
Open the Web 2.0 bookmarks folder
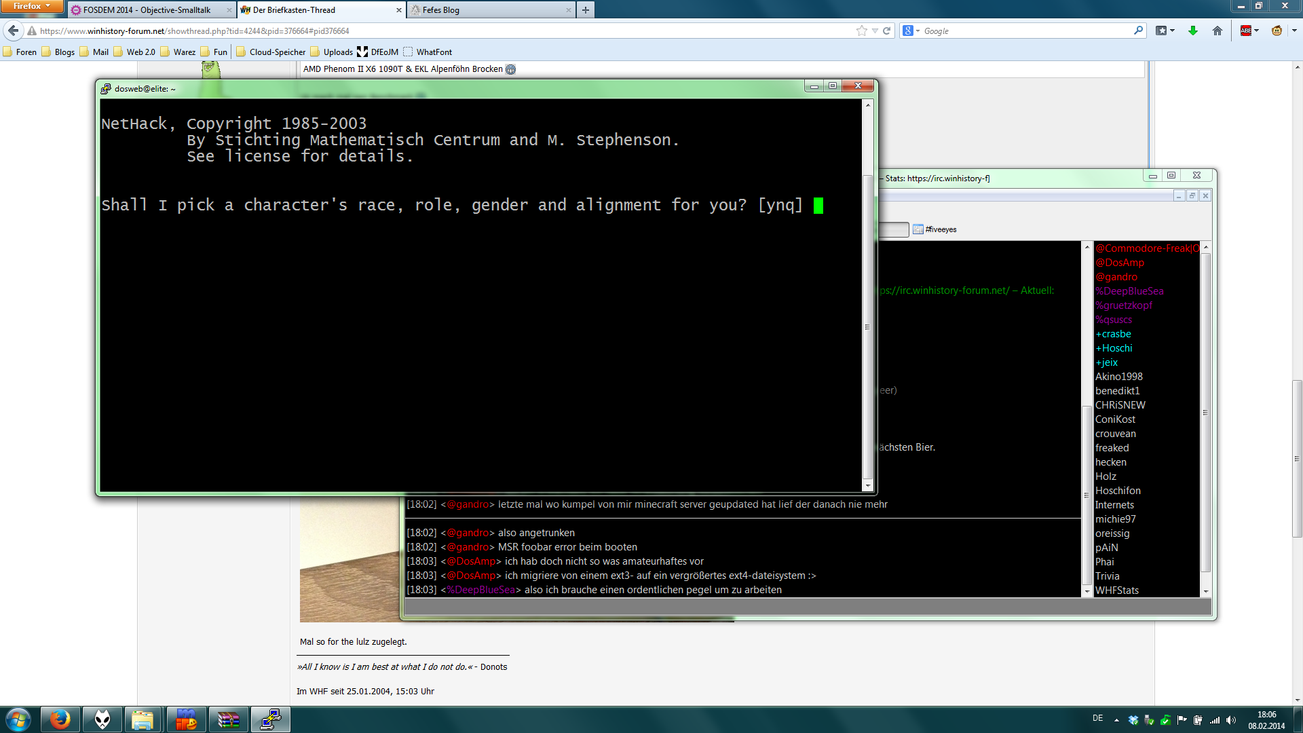click(x=134, y=52)
